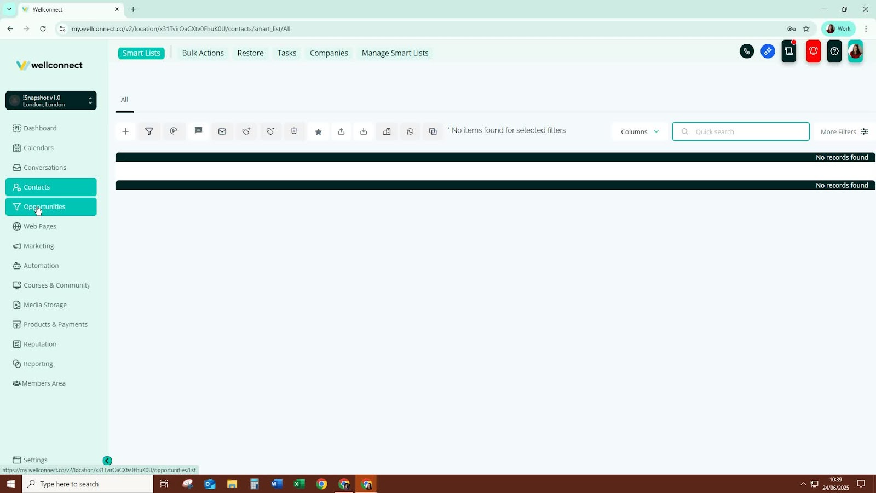Click the building company icon in toolbar
The image size is (876, 493).
click(x=387, y=131)
